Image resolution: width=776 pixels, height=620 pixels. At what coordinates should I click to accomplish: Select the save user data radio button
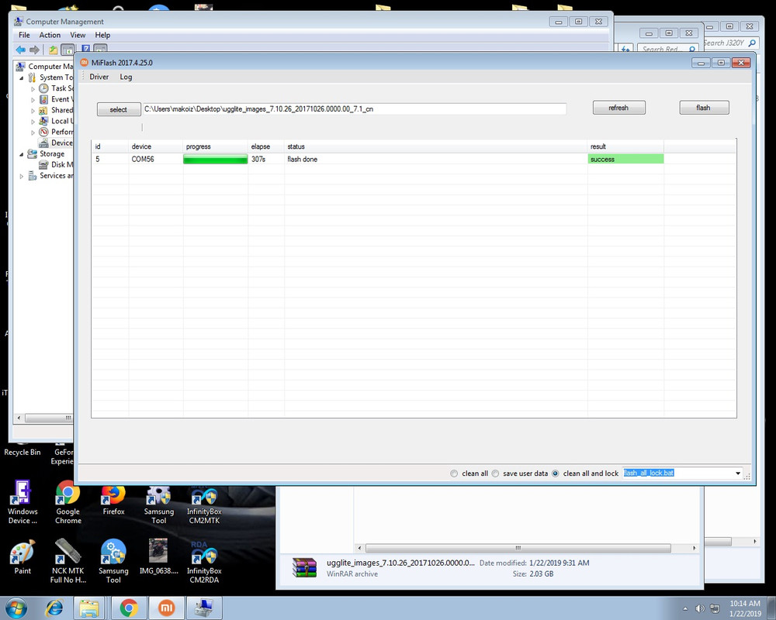coord(495,474)
